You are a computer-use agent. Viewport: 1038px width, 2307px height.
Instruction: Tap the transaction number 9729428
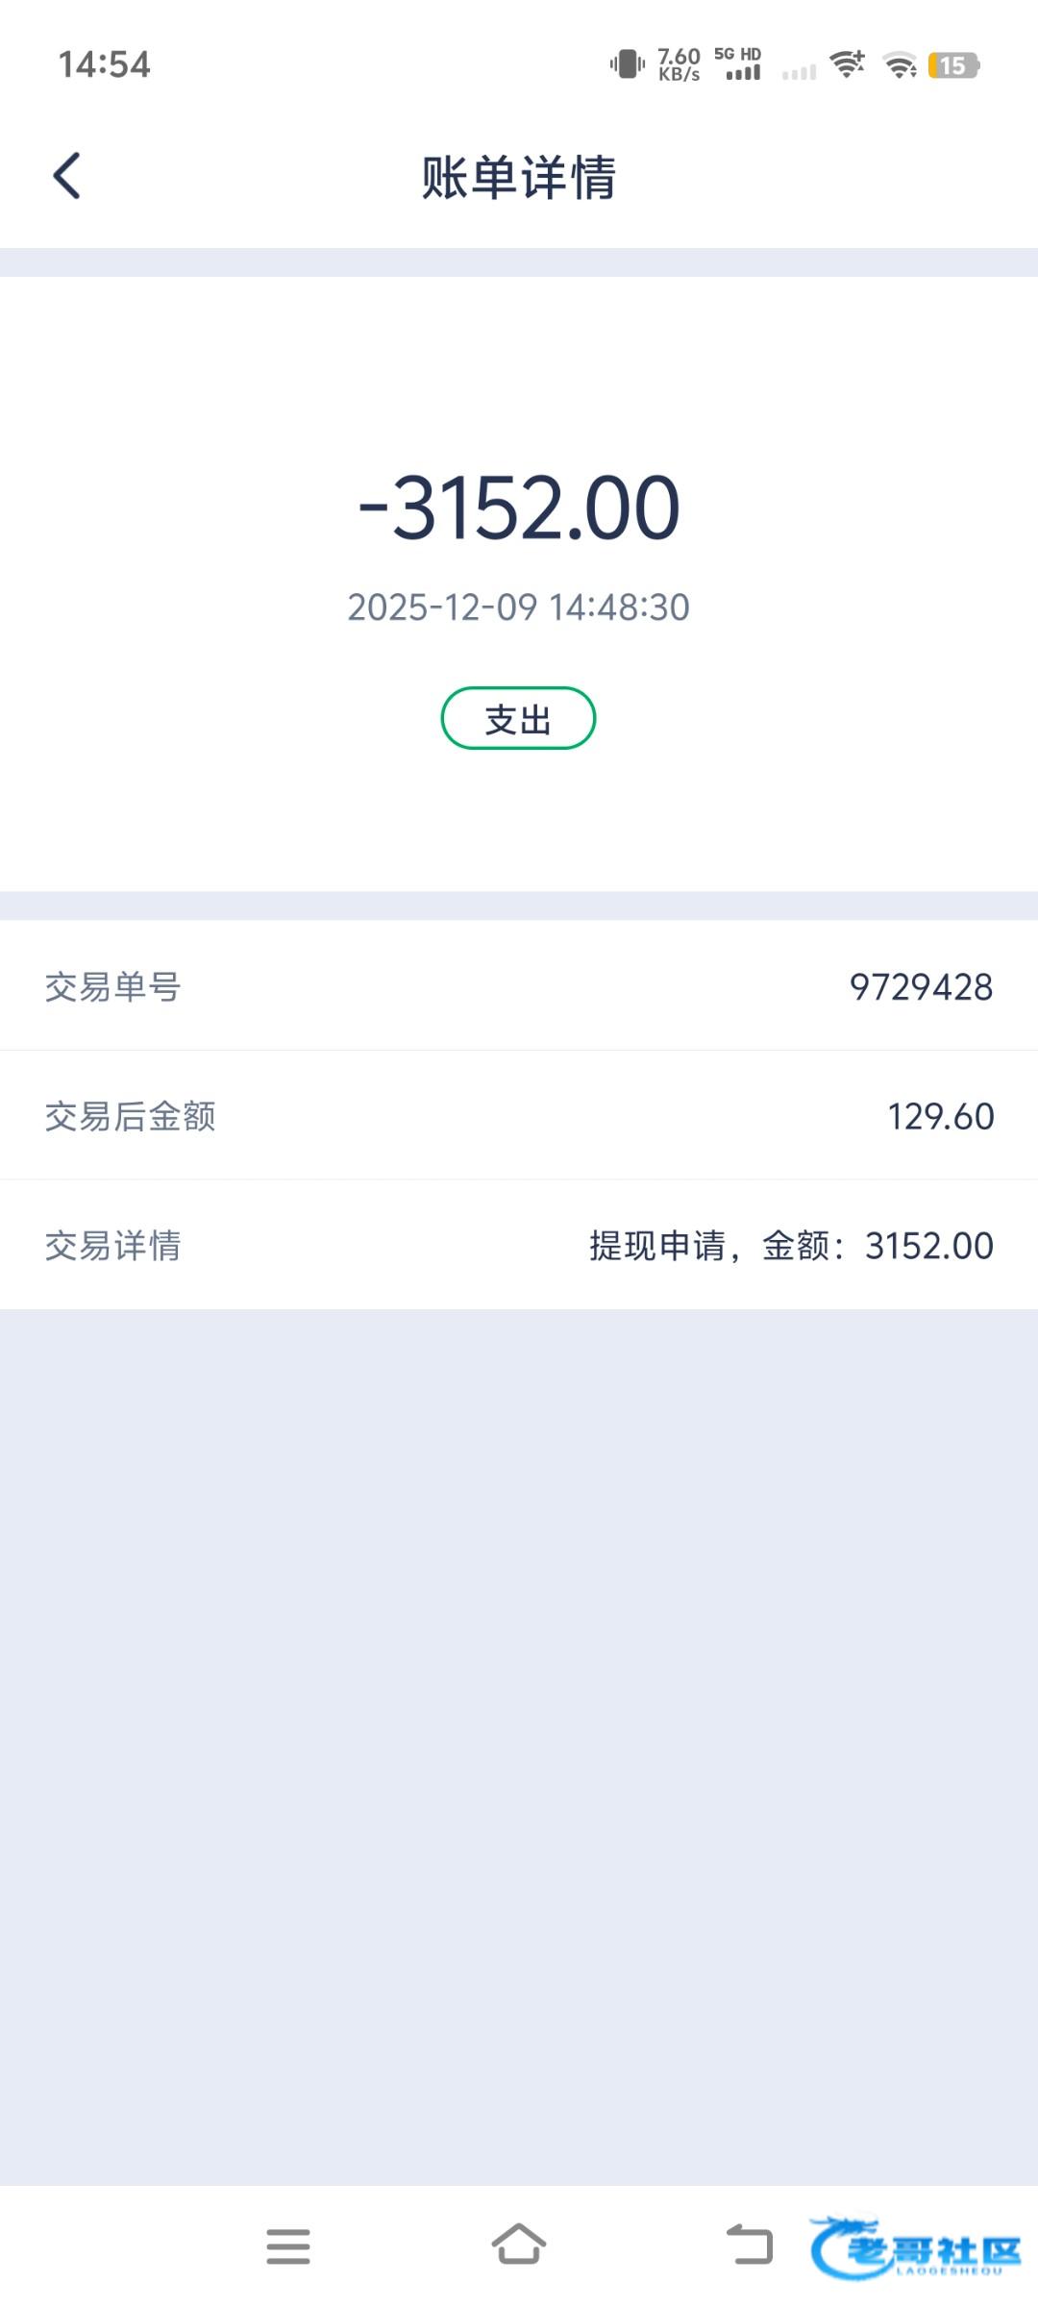921,987
